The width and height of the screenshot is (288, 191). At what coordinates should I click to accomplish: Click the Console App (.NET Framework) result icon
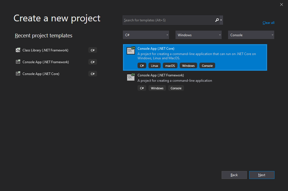click(131, 77)
